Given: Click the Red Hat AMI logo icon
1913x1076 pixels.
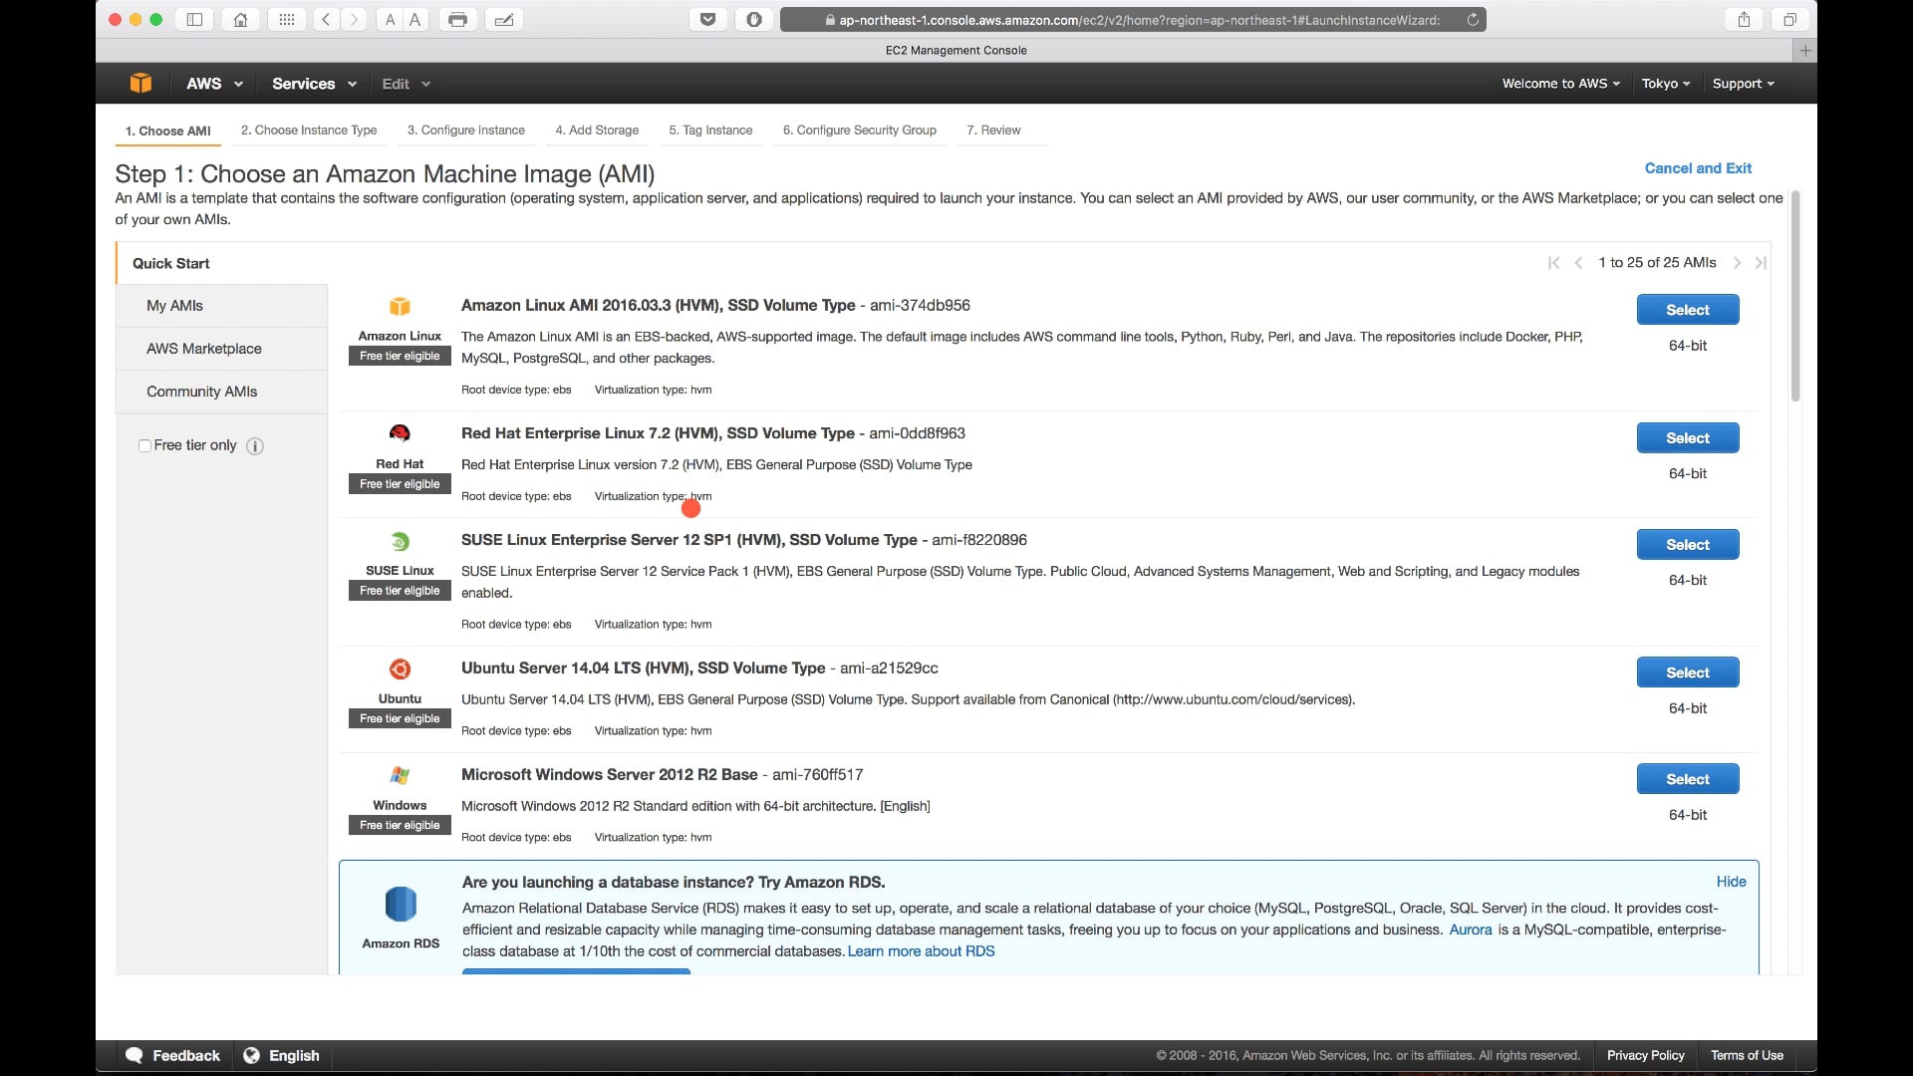Looking at the screenshot, I should [400, 433].
